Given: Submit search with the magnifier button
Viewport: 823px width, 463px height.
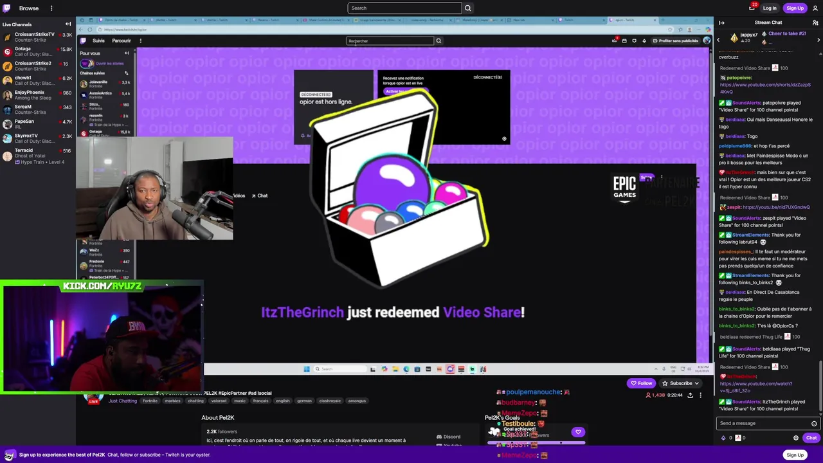Looking at the screenshot, I should [x=467, y=8].
